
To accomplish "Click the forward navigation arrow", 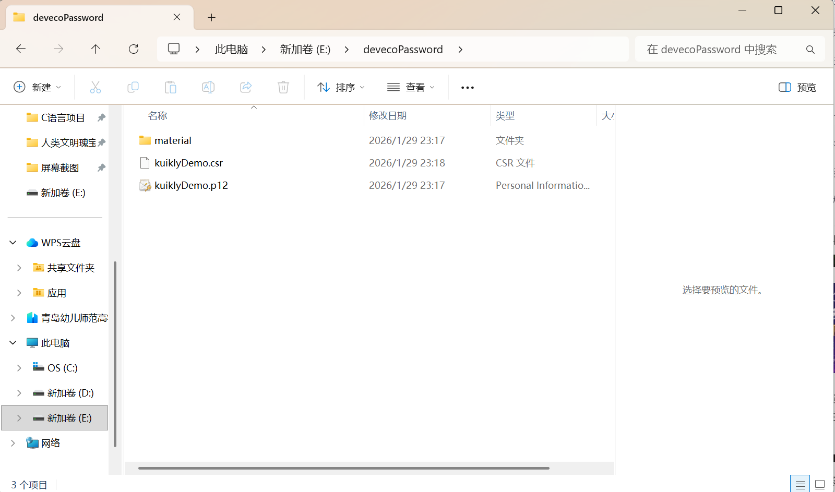I will (x=58, y=49).
